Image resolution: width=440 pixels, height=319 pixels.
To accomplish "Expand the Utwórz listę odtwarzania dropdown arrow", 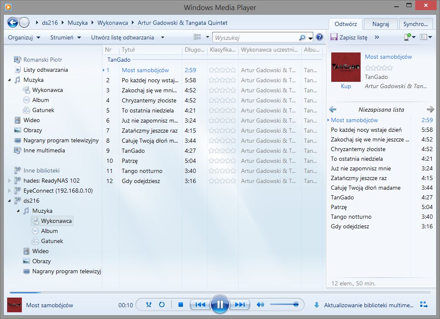I will tap(162, 37).
